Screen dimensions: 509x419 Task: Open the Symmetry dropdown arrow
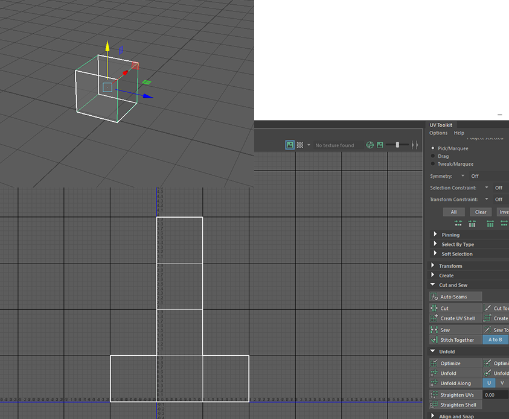(x=463, y=175)
